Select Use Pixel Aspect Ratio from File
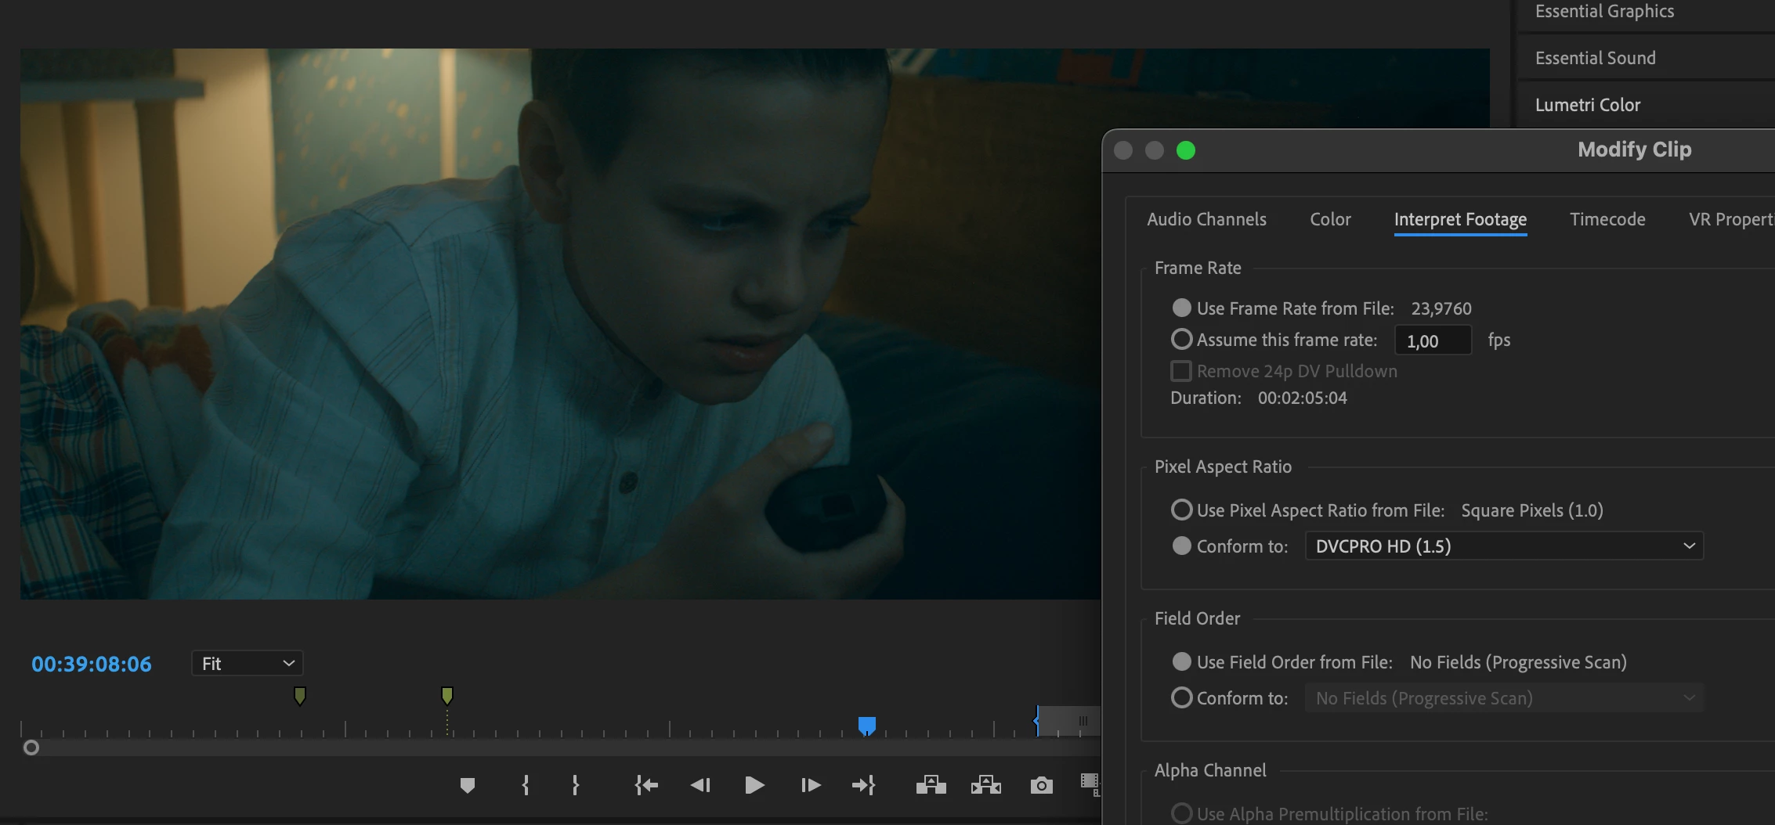The image size is (1775, 825). [1182, 510]
